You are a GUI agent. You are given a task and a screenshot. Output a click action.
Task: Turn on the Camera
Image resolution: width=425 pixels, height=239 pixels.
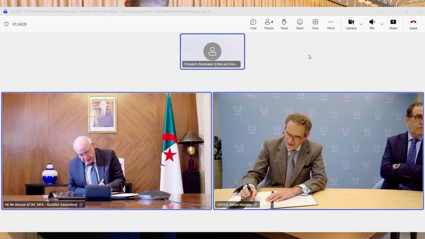click(351, 24)
